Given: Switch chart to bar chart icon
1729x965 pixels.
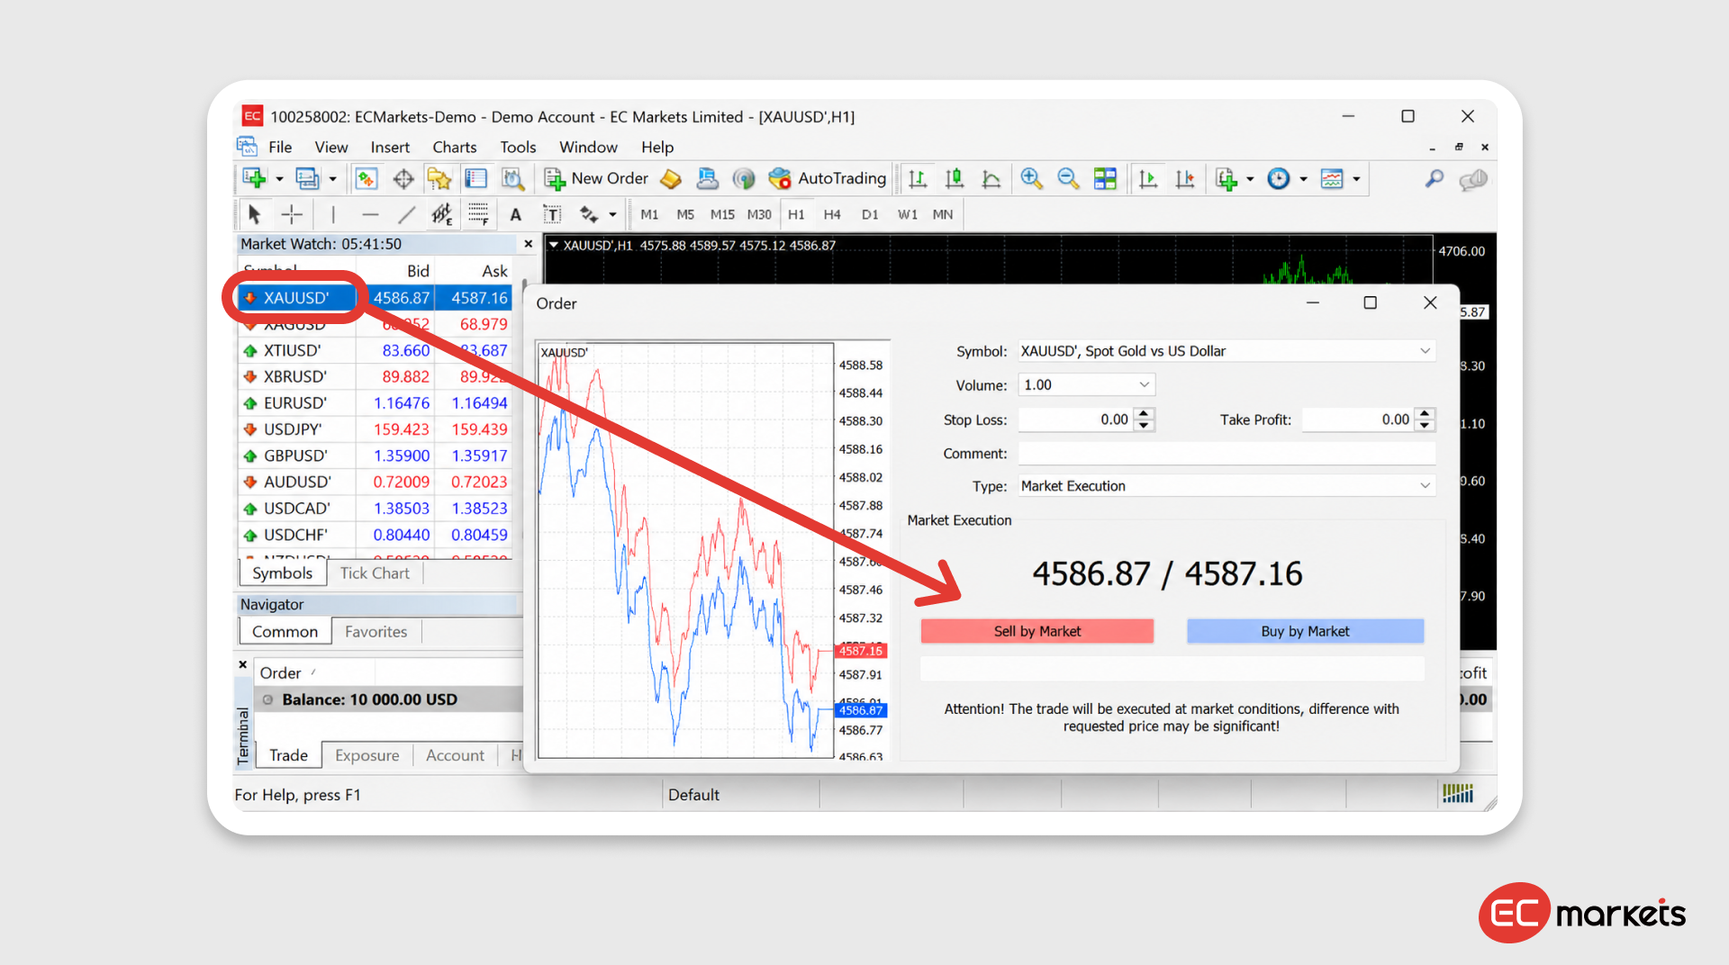Looking at the screenshot, I should tap(918, 178).
